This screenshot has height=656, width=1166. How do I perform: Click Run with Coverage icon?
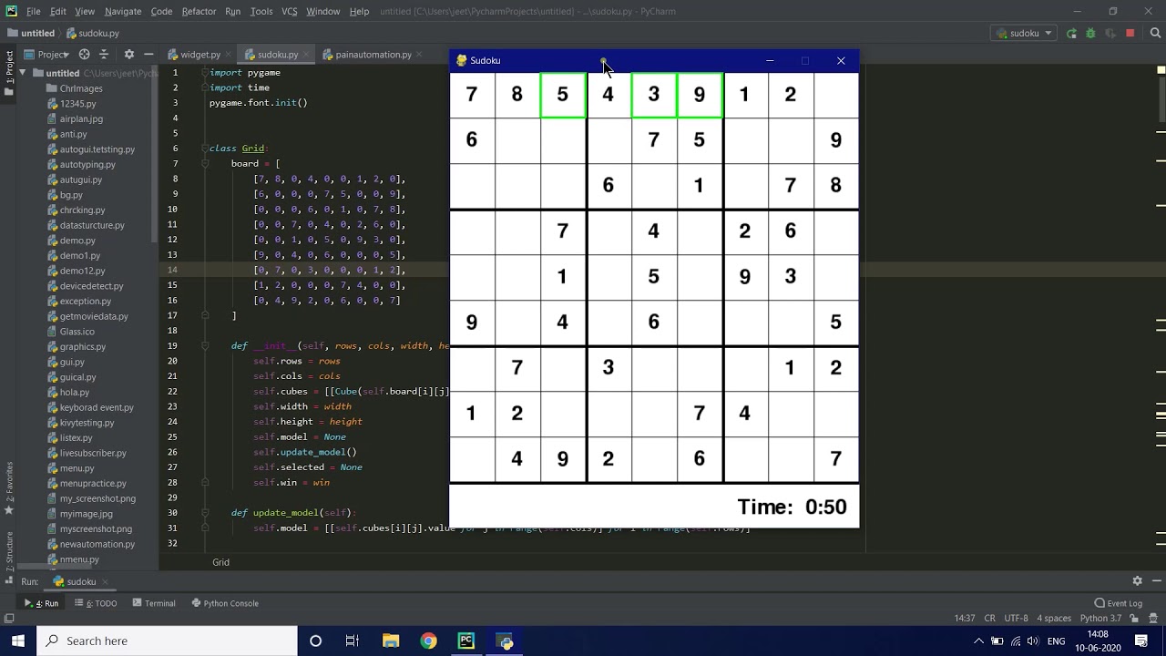(1110, 33)
